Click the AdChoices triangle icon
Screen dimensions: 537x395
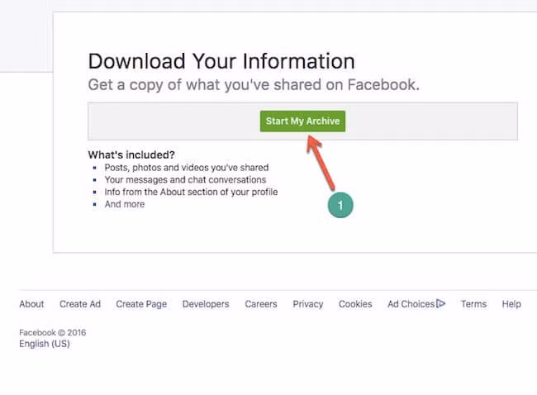(x=441, y=304)
